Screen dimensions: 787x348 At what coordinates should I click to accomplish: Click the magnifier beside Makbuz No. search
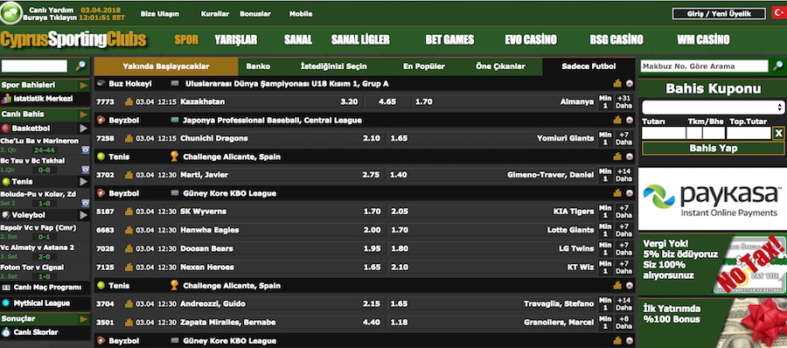(778, 66)
